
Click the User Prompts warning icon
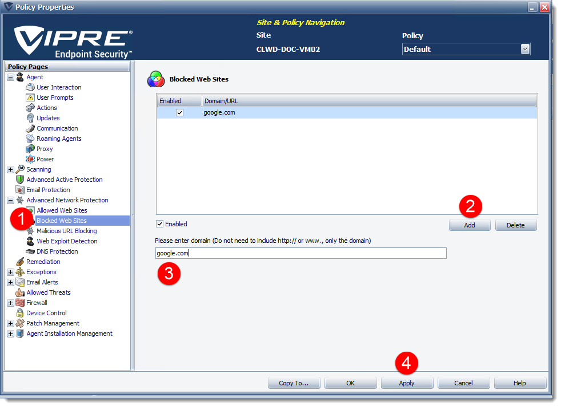point(30,98)
